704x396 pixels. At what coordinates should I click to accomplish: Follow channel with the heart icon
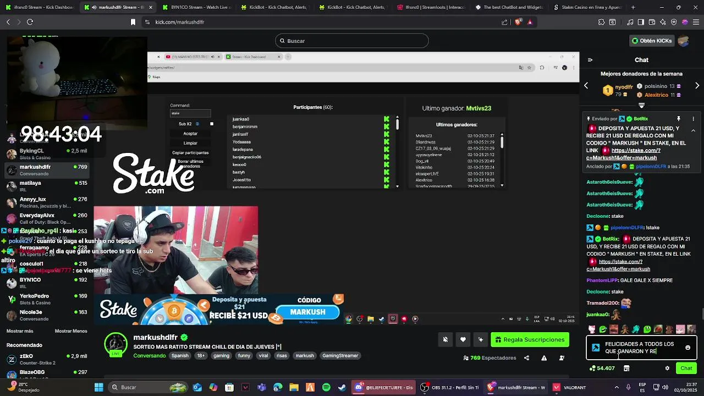click(463, 339)
